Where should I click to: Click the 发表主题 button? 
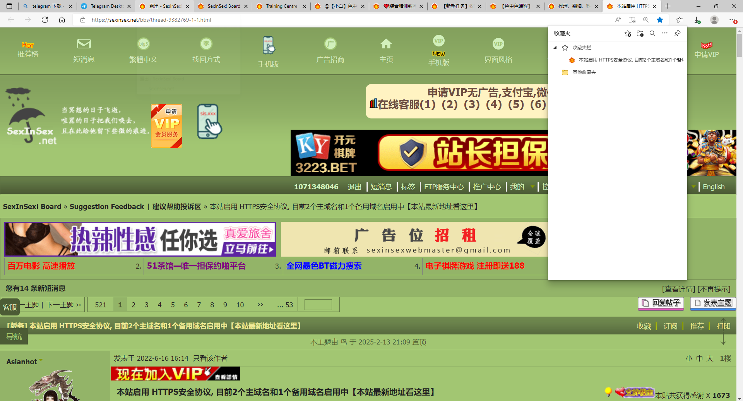tap(713, 303)
